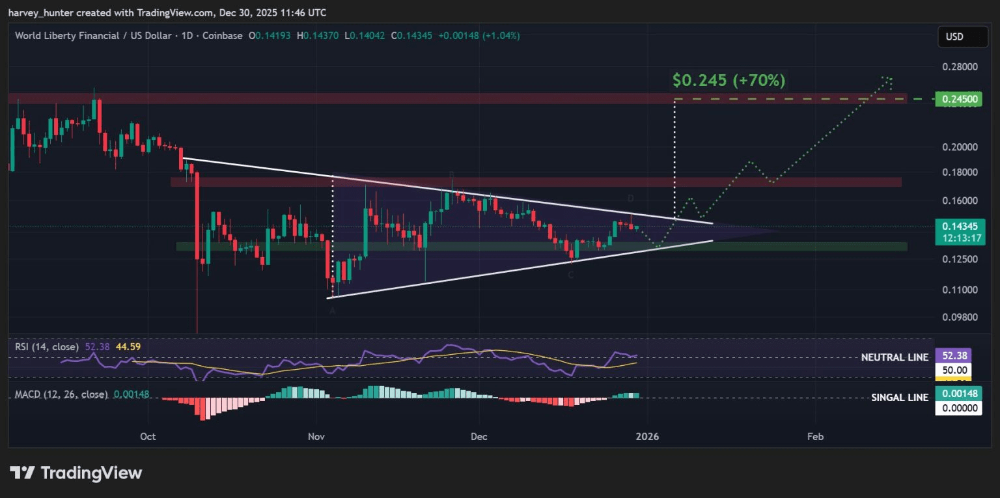Click the Dec label on time axis
Image resolution: width=1000 pixels, height=498 pixels.
coord(479,436)
